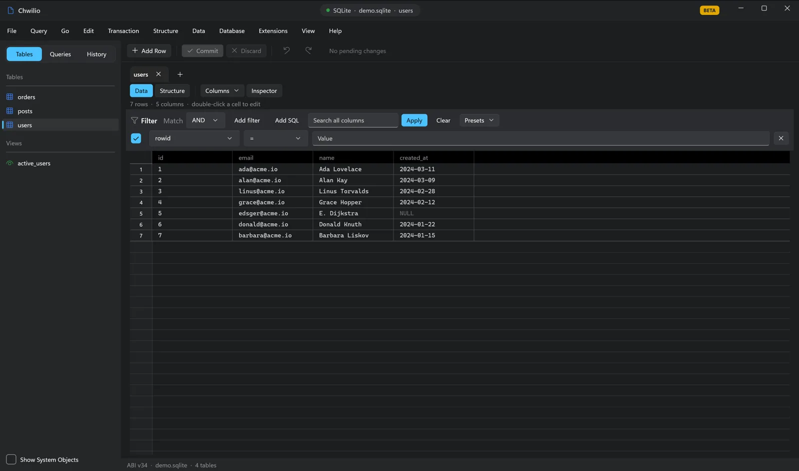Open the AND match dropdown
The height and width of the screenshot is (471, 799).
coord(205,120)
